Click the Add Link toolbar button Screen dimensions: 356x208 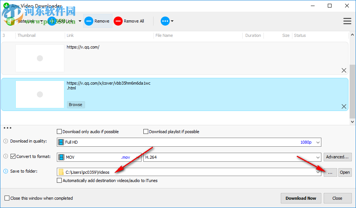click(x=61, y=21)
